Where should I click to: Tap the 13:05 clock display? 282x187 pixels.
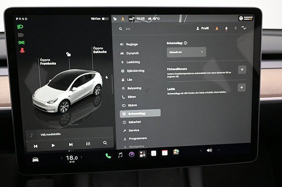pos(140,19)
